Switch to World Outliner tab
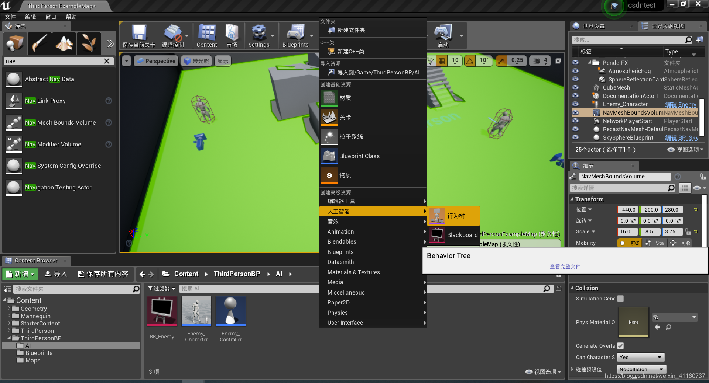Viewport: 709px width, 383px height. click(x=668, y=26)
